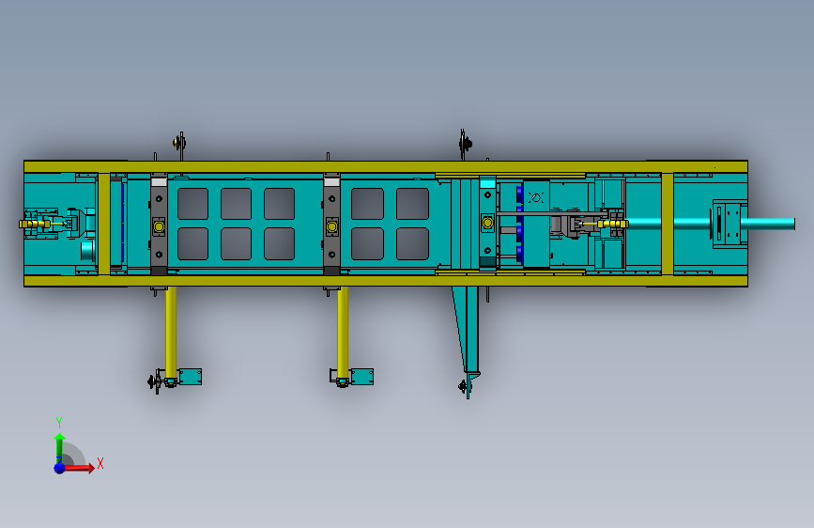The image size is (814, 528).
Task: Pick the middle yellow support leg below the frame
Action: click(343, 334)
